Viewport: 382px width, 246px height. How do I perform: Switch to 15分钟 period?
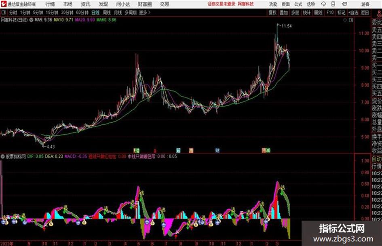52,13
